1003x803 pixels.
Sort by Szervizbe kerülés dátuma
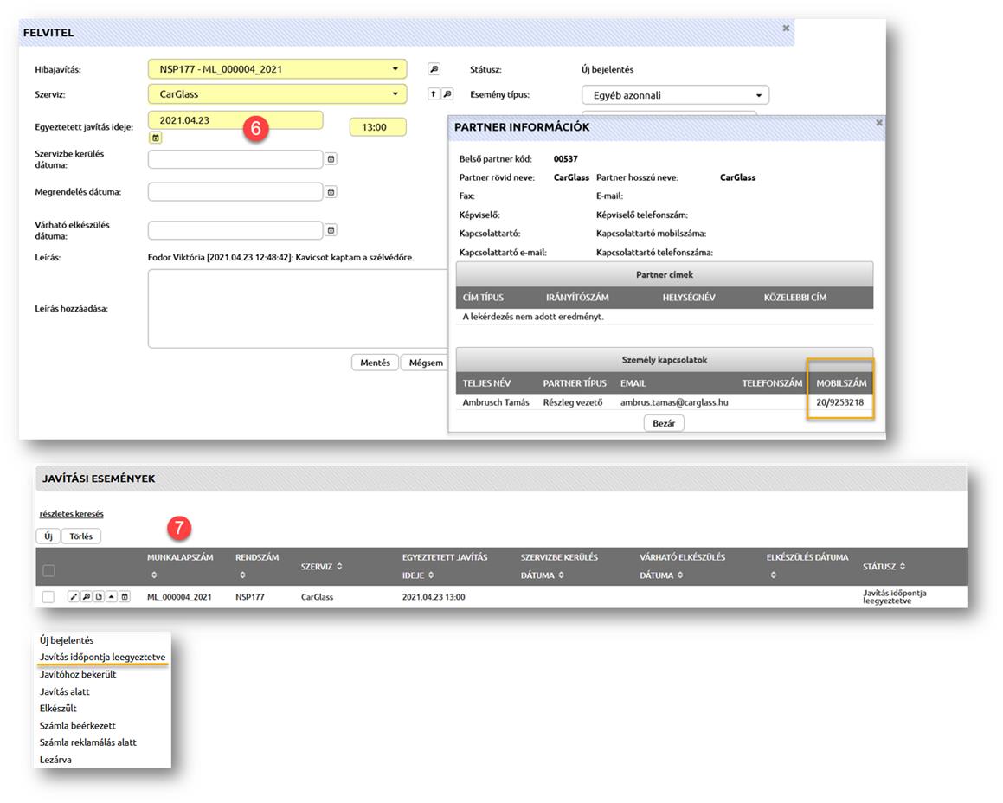click(x=561, y=575)
